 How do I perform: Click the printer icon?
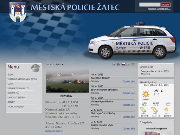pyautogui.click(x=118, y=64)
